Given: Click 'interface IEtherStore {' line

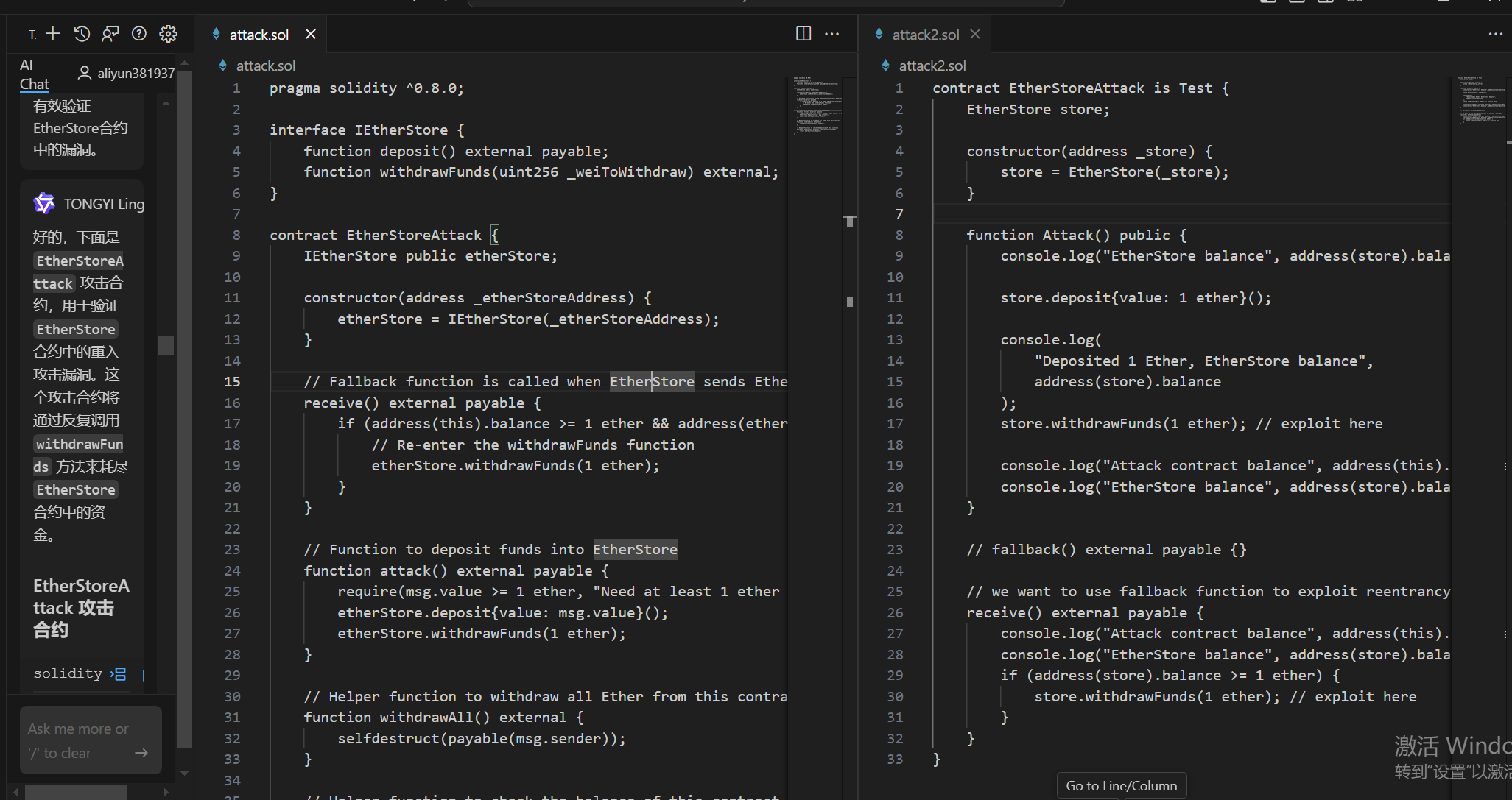Looking at the screenshot, I should coord(367,130).
